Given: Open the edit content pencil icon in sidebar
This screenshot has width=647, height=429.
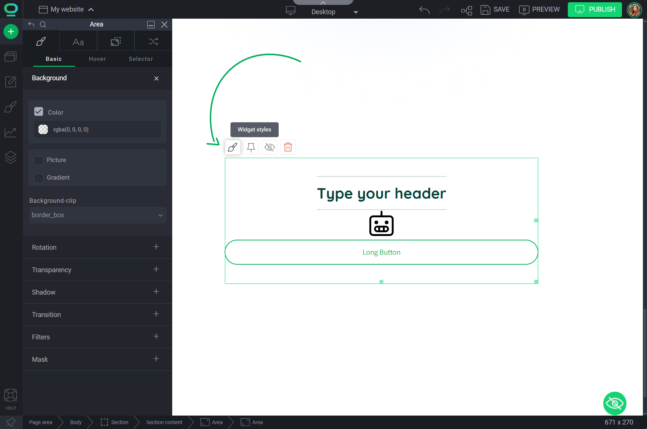Looking at the screenshot, I should 10,81.
